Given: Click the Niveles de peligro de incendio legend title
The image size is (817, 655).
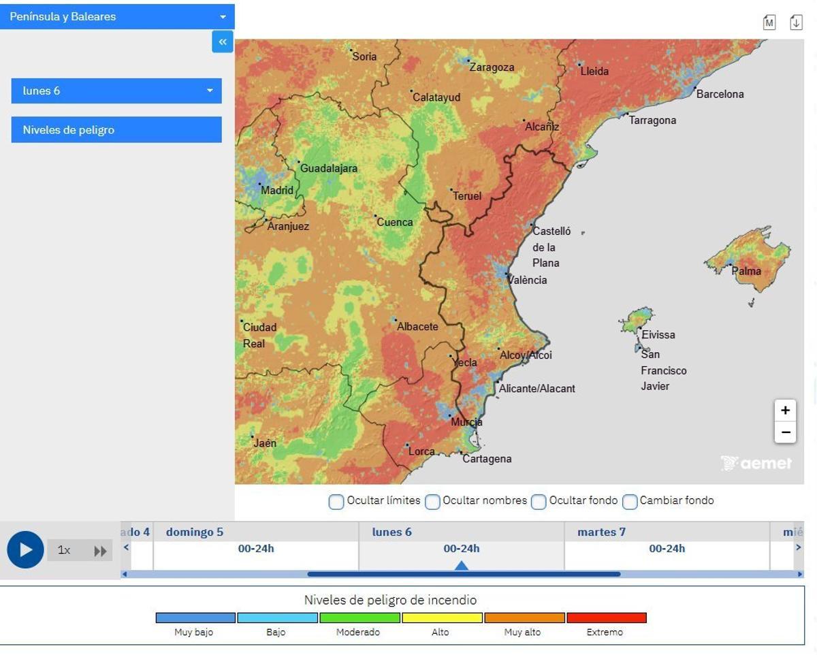Looking at the screenshot, I should [x=390, y=600].
